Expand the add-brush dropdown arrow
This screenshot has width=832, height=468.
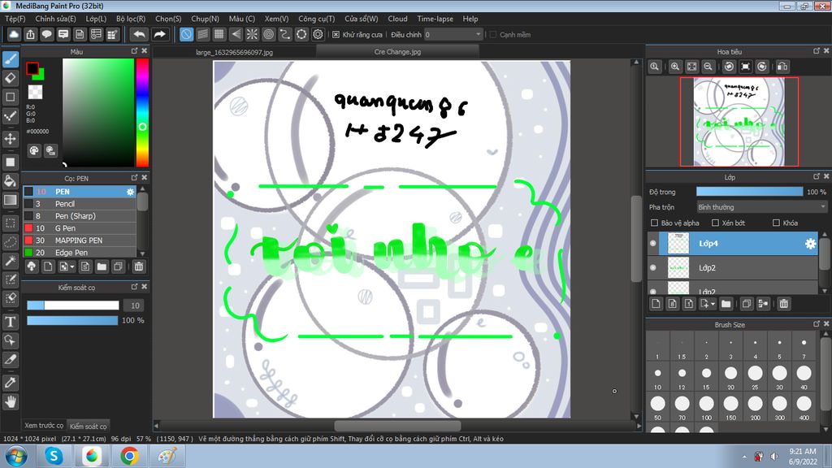coord(72,266)
